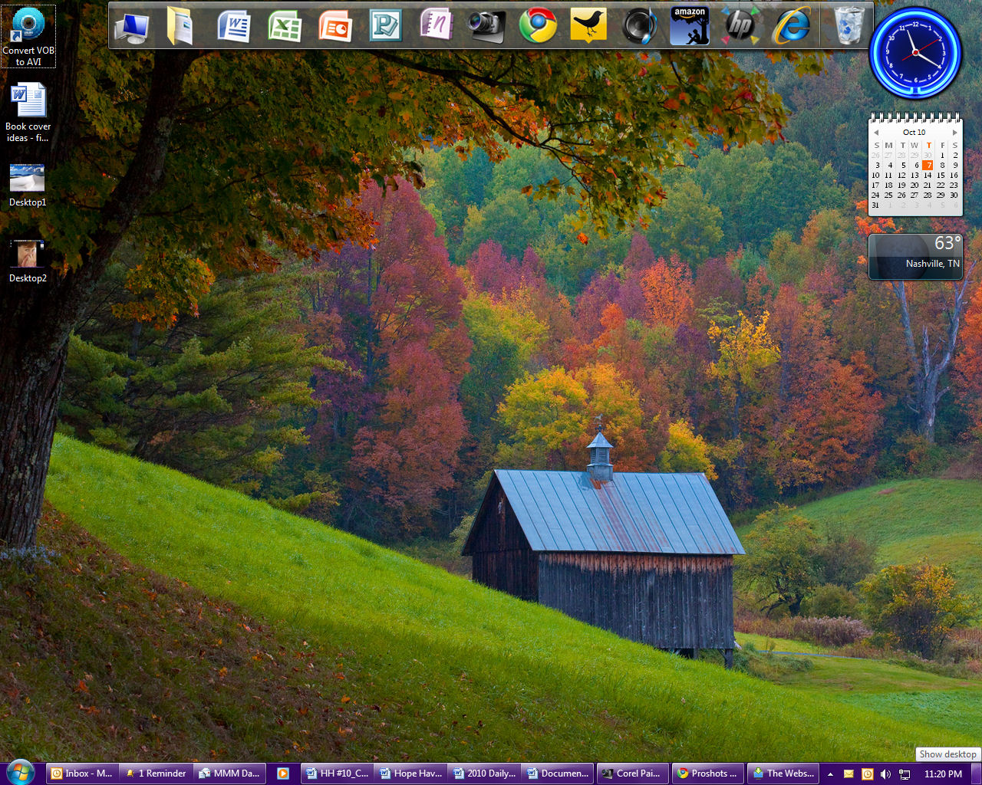Open the Recycle Bin in the dock

(848, 26)
